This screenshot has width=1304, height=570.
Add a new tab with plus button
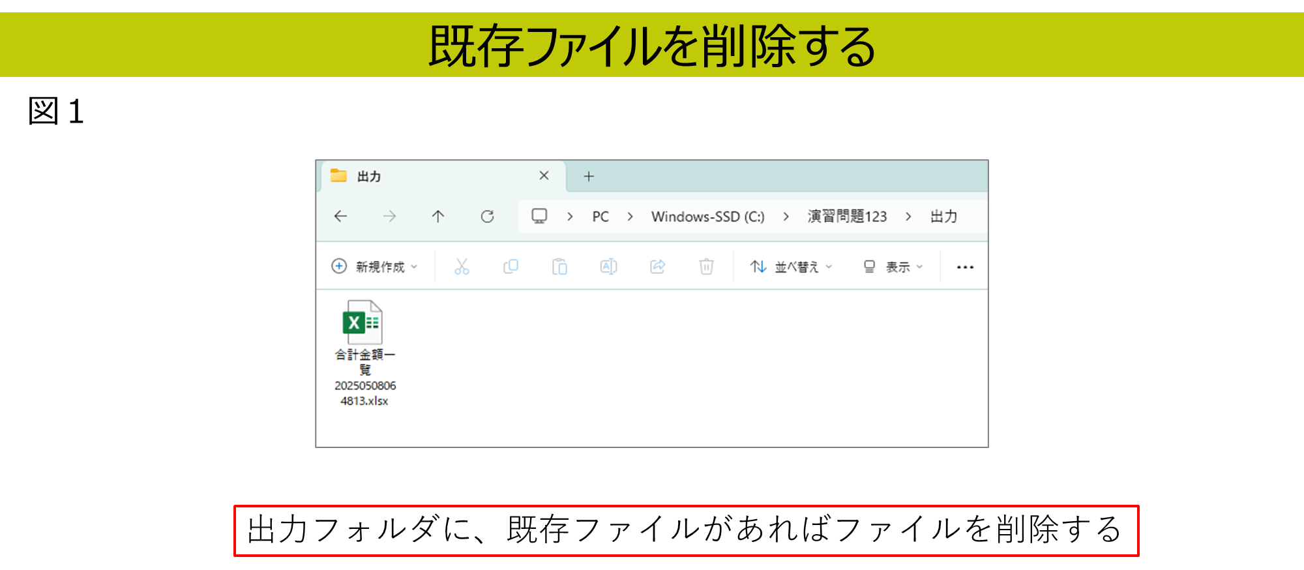click(x=589, y=176)
